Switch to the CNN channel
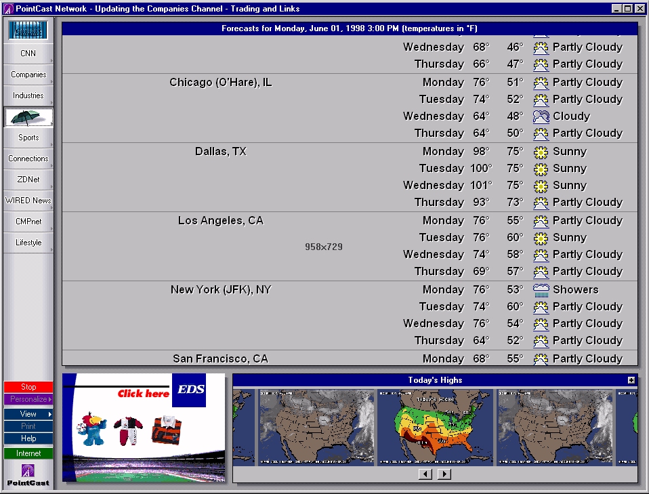Viewport: 649px width, 494px height. pos(28,54)
